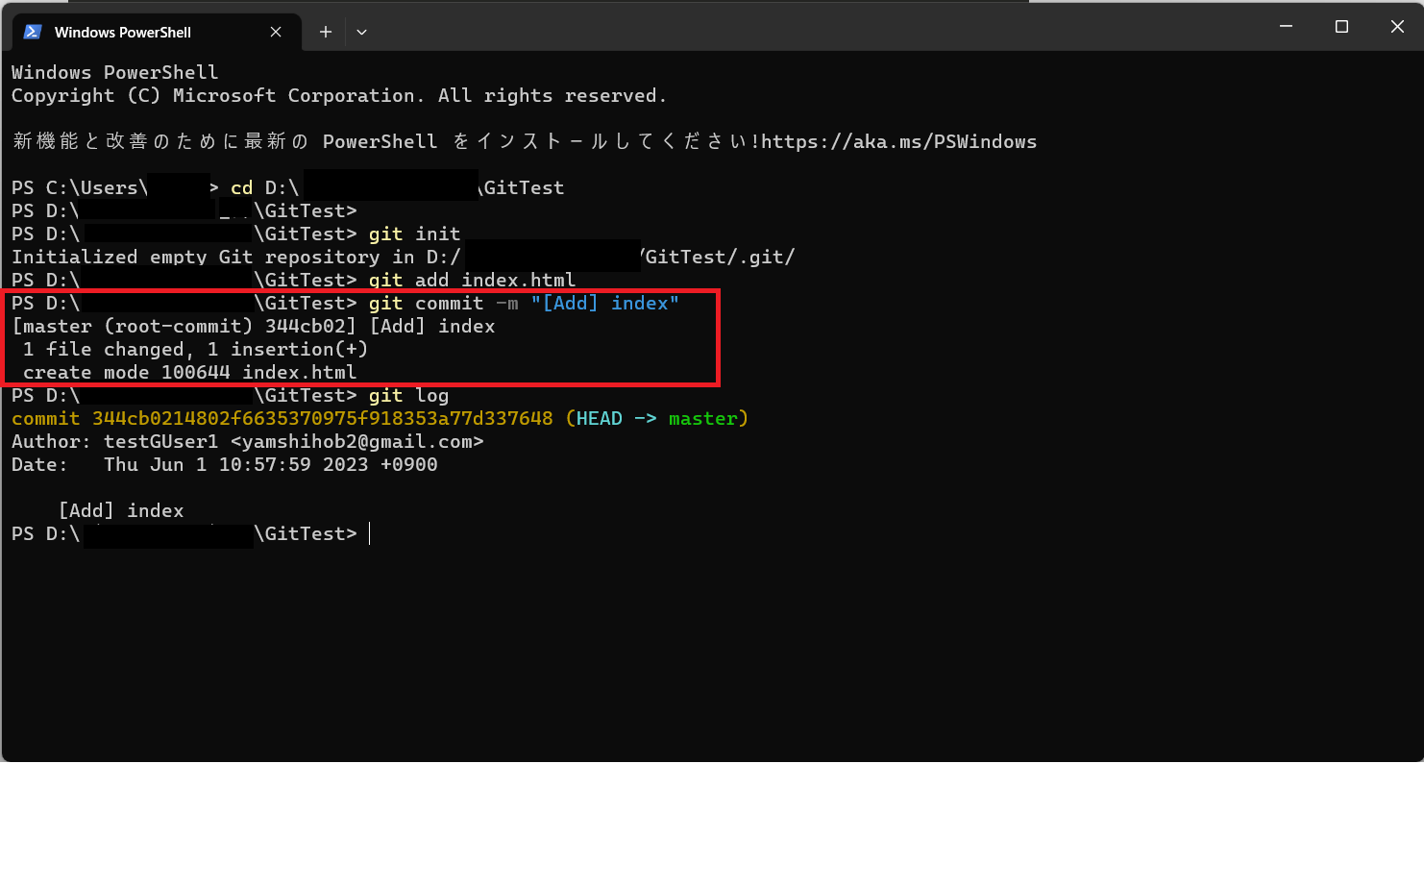Click '1 file changed, 1 insertion(+)' line
Screen dimensions: 1424x887
(195, 349)
